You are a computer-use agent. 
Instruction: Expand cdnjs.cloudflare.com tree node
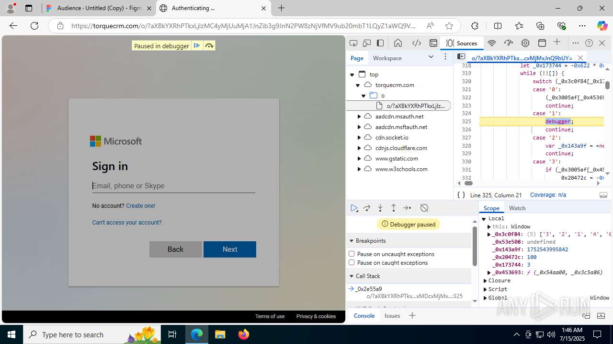click(359, 148)
